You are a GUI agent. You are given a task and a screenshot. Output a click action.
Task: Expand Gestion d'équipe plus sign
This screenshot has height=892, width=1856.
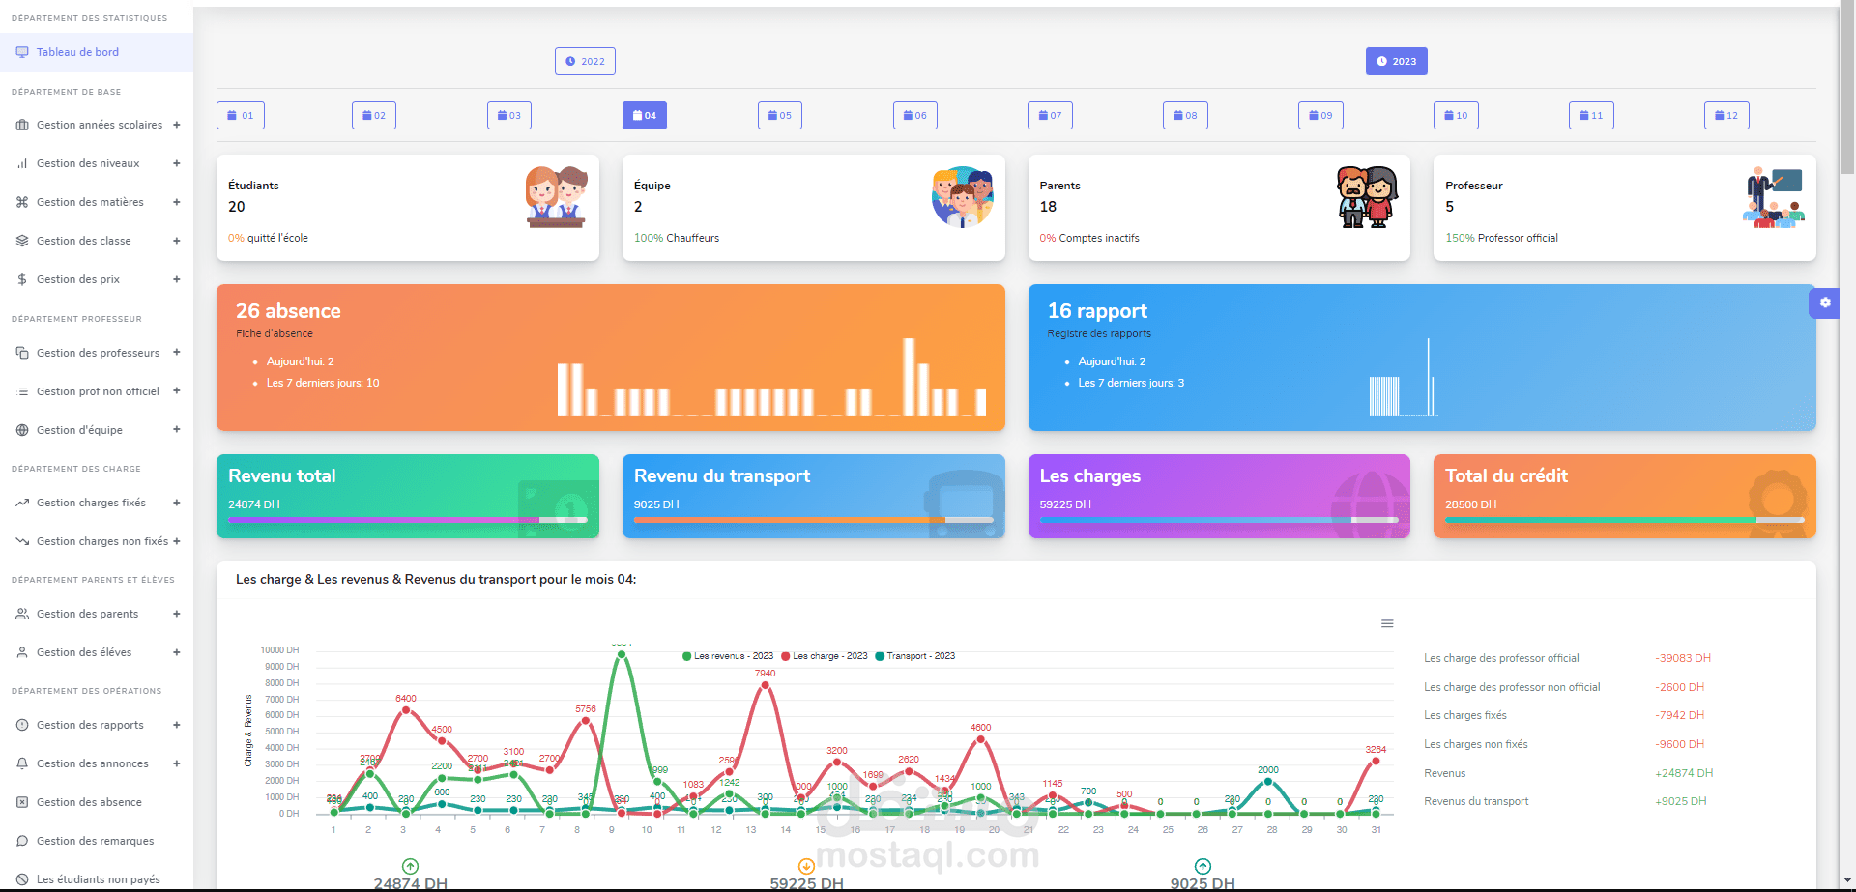coord(177,430)
